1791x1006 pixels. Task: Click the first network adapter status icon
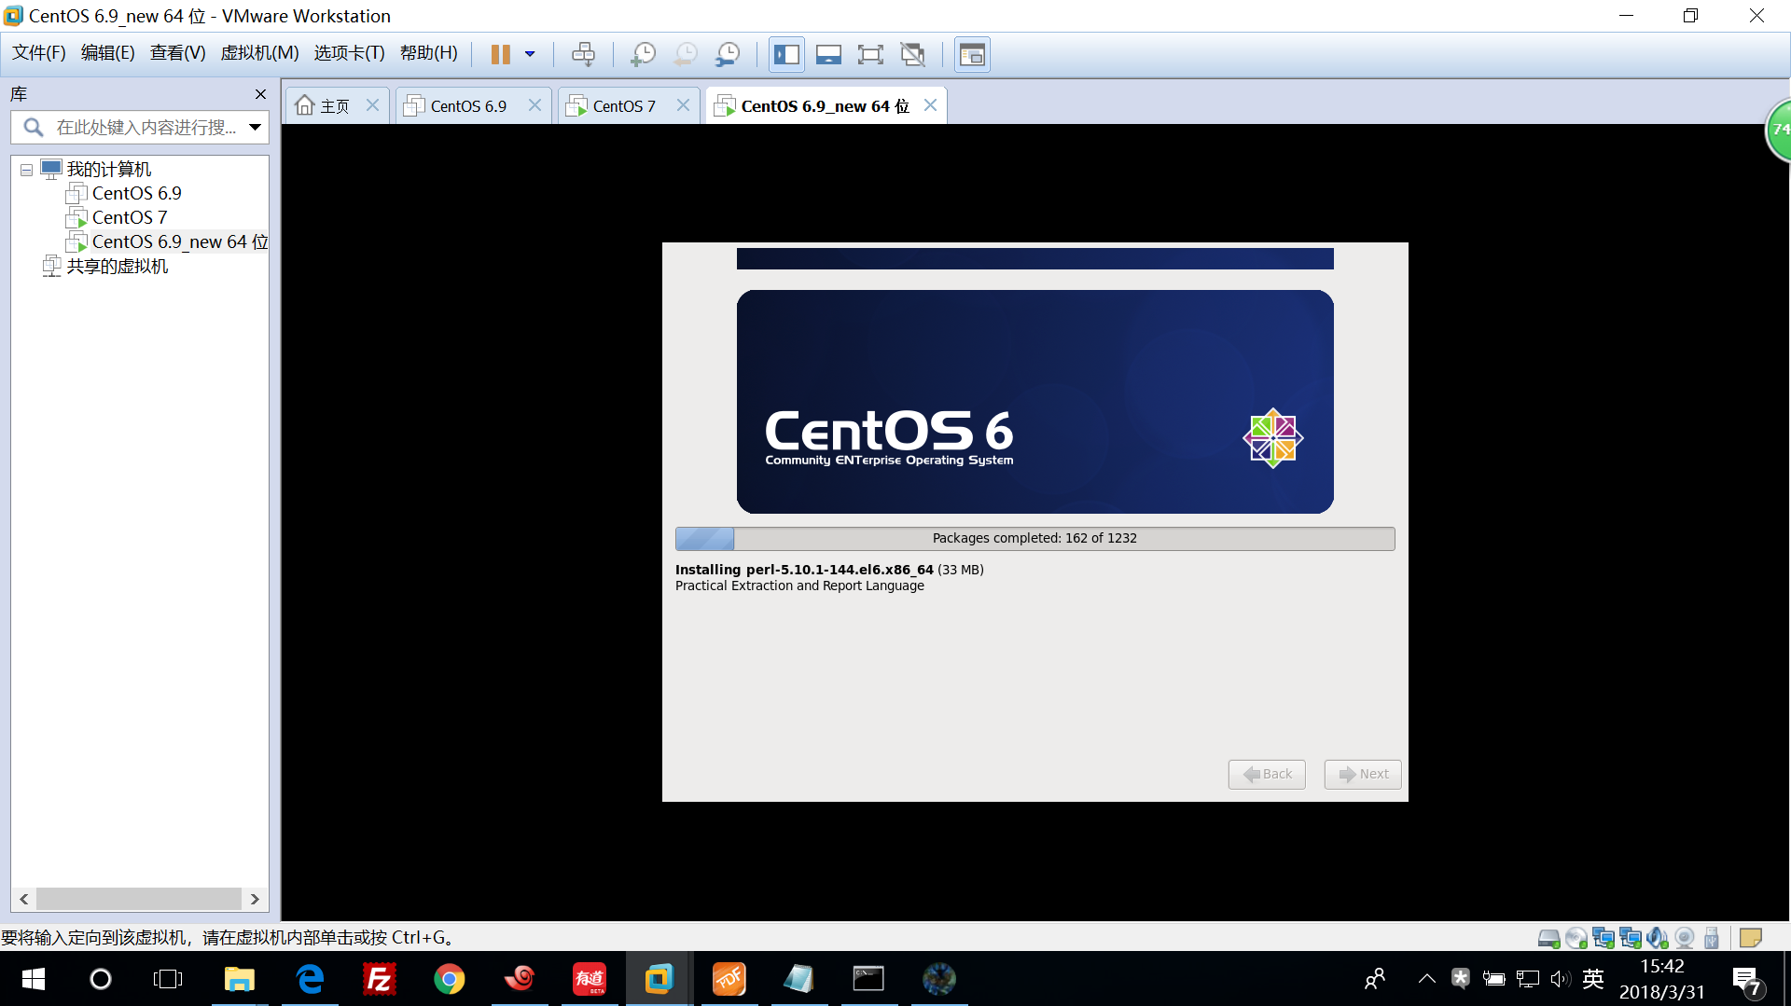click(1604, 938)
